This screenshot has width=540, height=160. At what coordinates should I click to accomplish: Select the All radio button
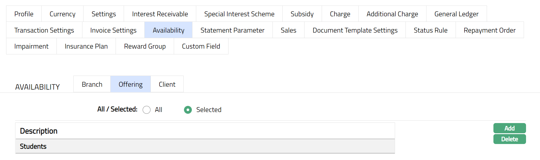click(147, 110)
